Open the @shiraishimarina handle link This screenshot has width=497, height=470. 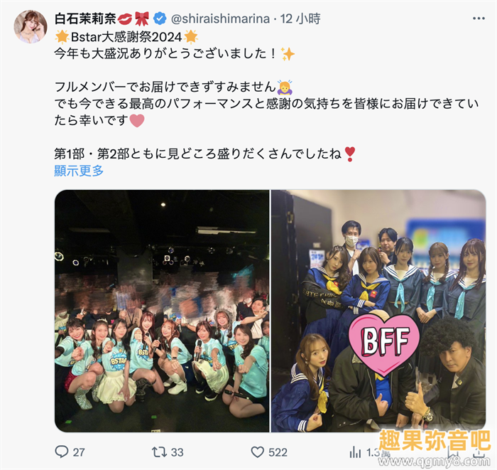click(220, 18)
